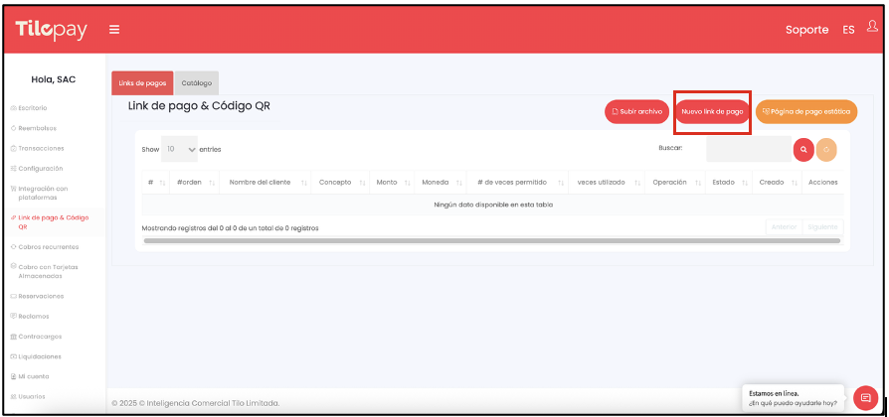
Task: Click the red search magnifier button
Action: click(803, 150)
